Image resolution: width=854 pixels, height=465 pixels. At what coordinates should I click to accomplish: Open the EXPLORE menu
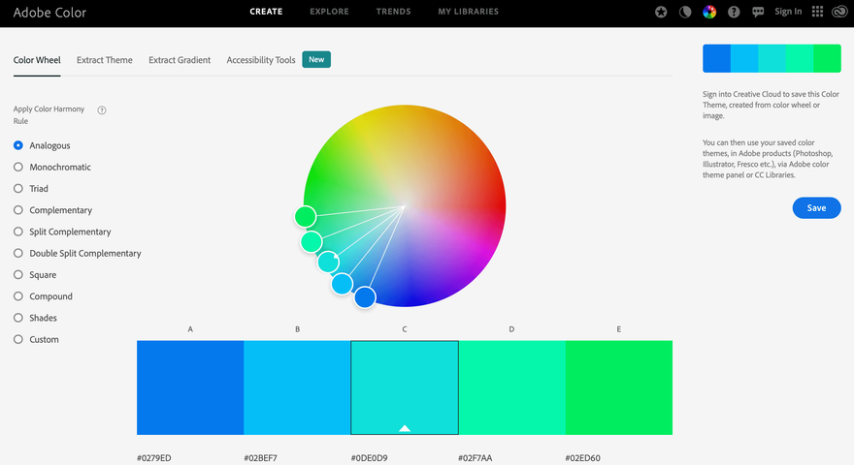(329, 12)
